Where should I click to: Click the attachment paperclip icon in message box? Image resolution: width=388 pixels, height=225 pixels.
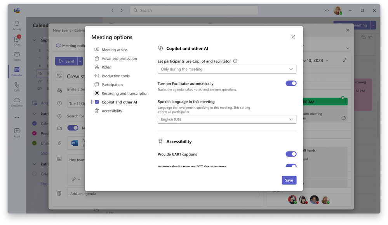click(x=74, y=180)
